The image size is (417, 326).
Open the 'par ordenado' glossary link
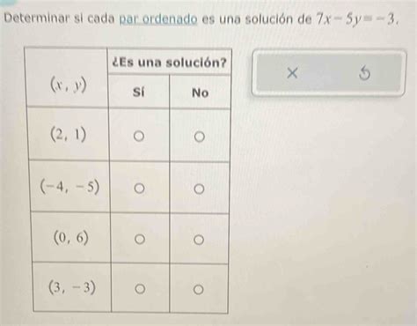pos(158,19)
